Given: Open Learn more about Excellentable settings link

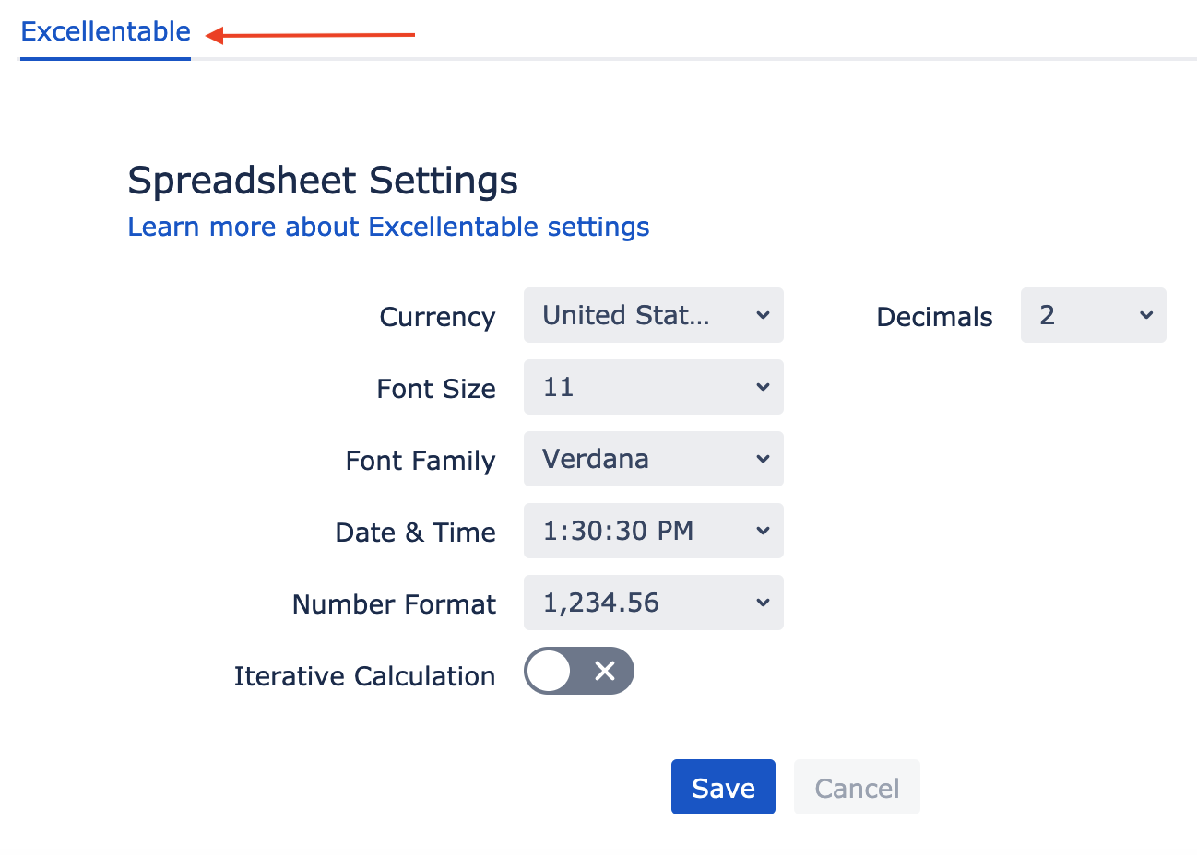Looking at the screenshot, I should 388,227.
